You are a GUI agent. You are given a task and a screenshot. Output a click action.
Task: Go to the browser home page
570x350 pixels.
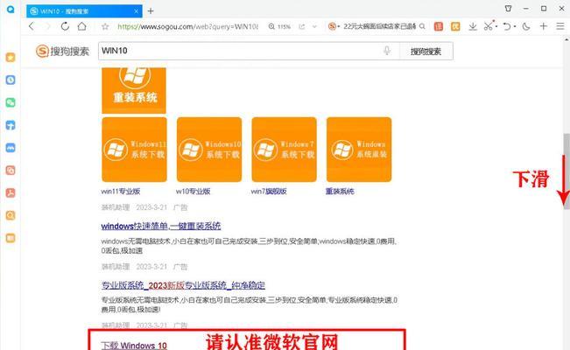tap(82, 26)
